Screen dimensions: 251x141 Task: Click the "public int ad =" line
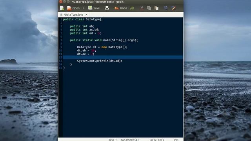(x=85, y=33)
